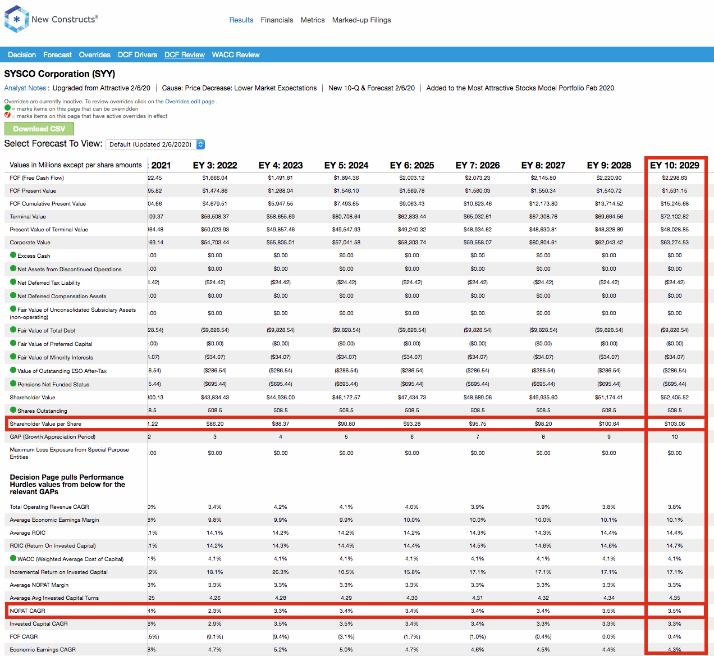Viewport: 714px width, 656px height.
Task: Click the EY 4: 2023 column header
Action: tap(281, 165)
